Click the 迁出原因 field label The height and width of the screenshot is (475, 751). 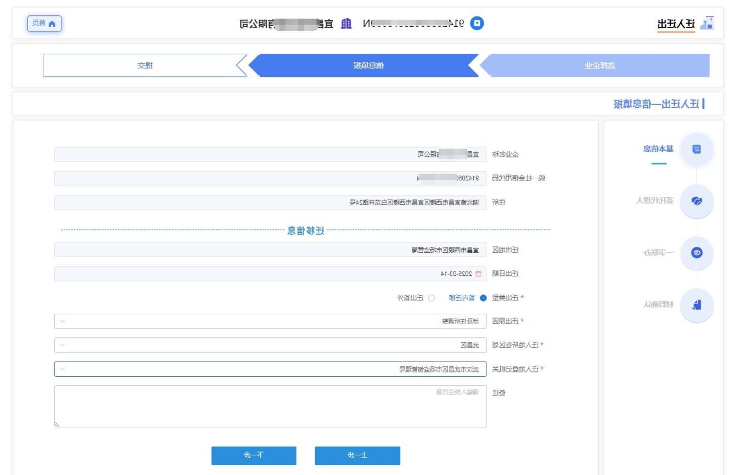(506, 321)
